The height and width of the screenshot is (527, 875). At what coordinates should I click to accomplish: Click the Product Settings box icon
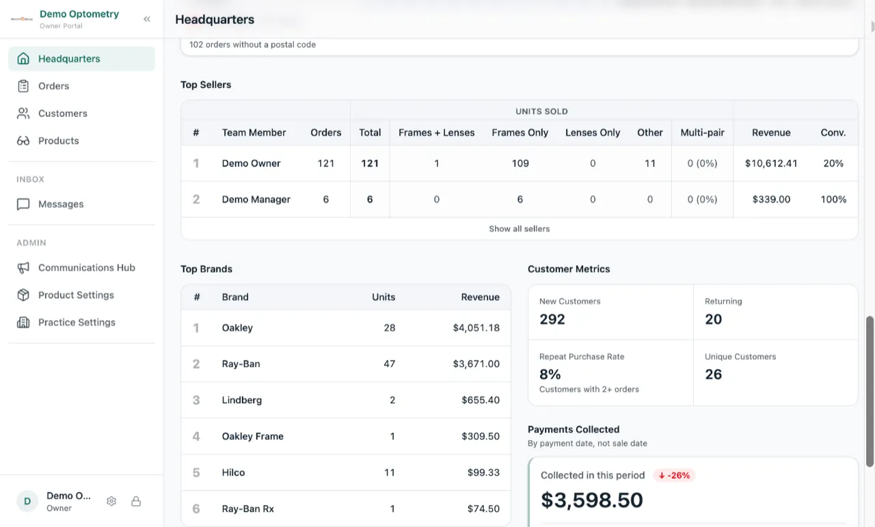[23, 295]
